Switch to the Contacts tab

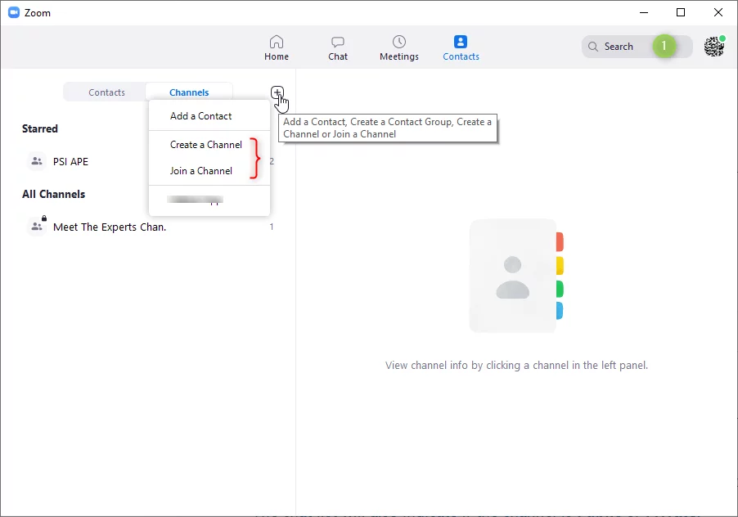coord(106,92)
